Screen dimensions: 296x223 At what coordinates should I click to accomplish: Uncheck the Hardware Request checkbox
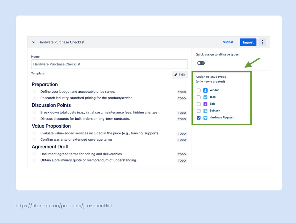pyautogui.click(x=199, y=117)
